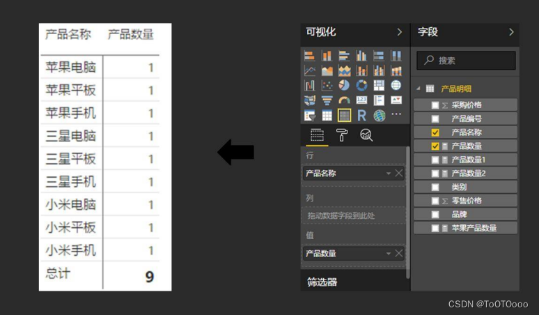Collapse the 产品明细 table tree
This screenshot has height=315, width=539.
[419, 89]
